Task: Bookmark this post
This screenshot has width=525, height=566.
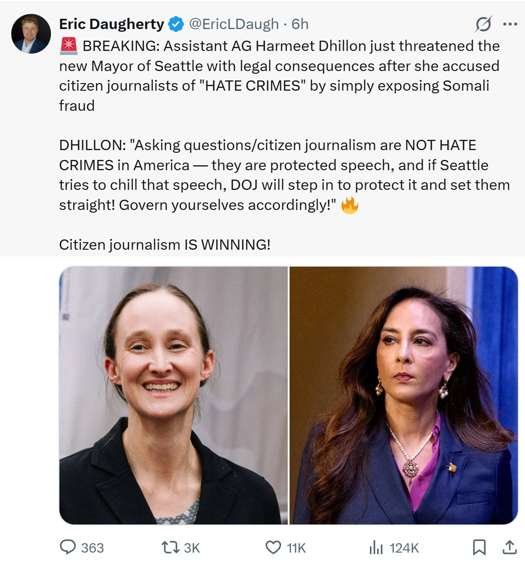Action: pyautogui.click(x=479, y=547)
